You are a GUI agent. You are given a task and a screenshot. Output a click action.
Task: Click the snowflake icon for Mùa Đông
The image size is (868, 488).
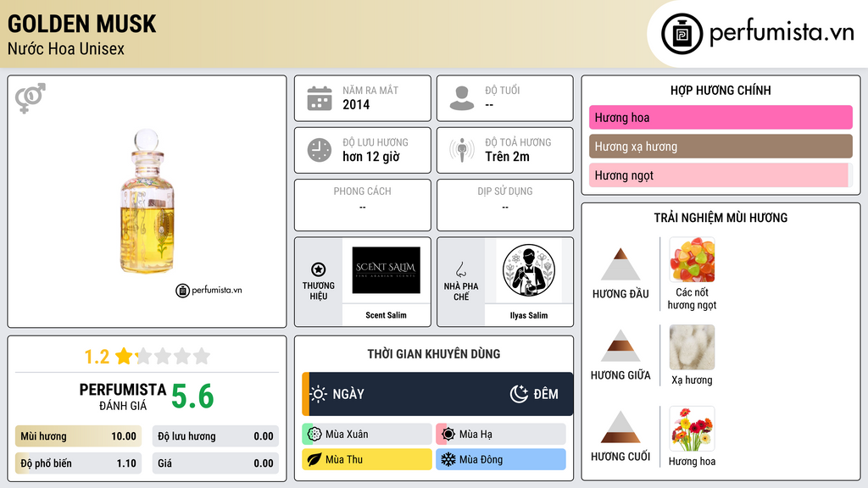tap(448, 459)
